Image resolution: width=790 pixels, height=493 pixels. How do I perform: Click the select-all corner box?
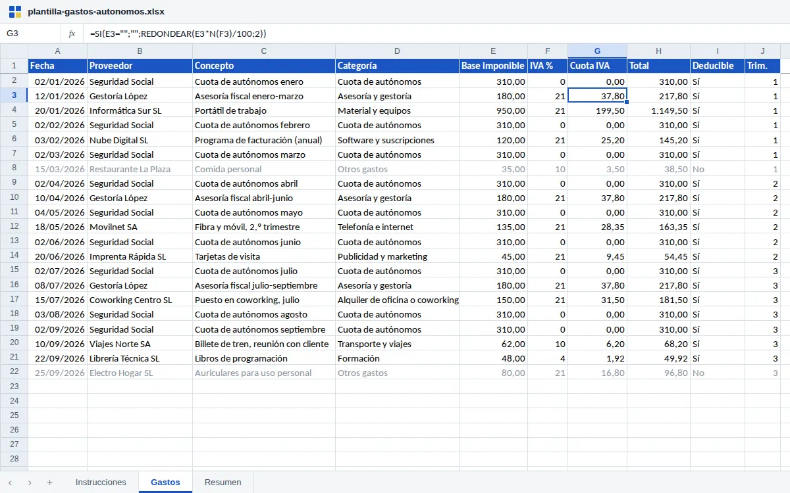point(14,51)
